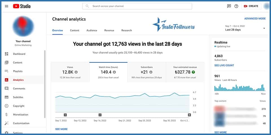Select the Watch time (hours) card
Screen dimensions: 271x135
click(108, 72)
